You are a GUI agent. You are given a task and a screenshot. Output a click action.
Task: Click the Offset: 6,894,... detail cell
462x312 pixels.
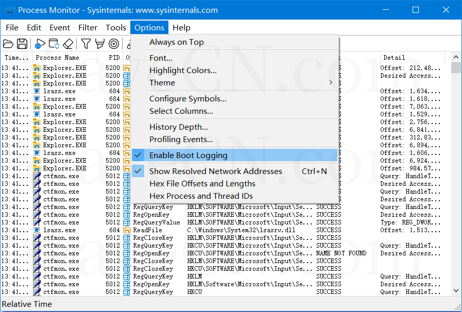pos(410,145)
